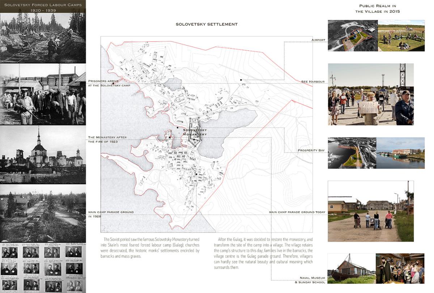The height and width of the screenshot is (293, 434).
Task: Click the prisoner mugshots grid image
Action: [43, 268]
